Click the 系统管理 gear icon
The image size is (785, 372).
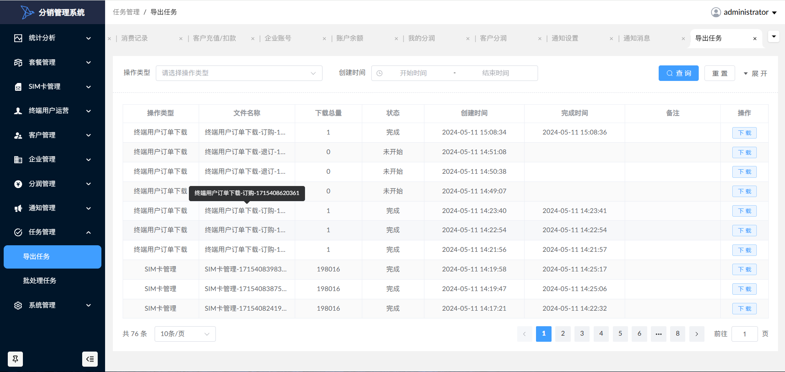pyautogui.click(x=18, y=305)
